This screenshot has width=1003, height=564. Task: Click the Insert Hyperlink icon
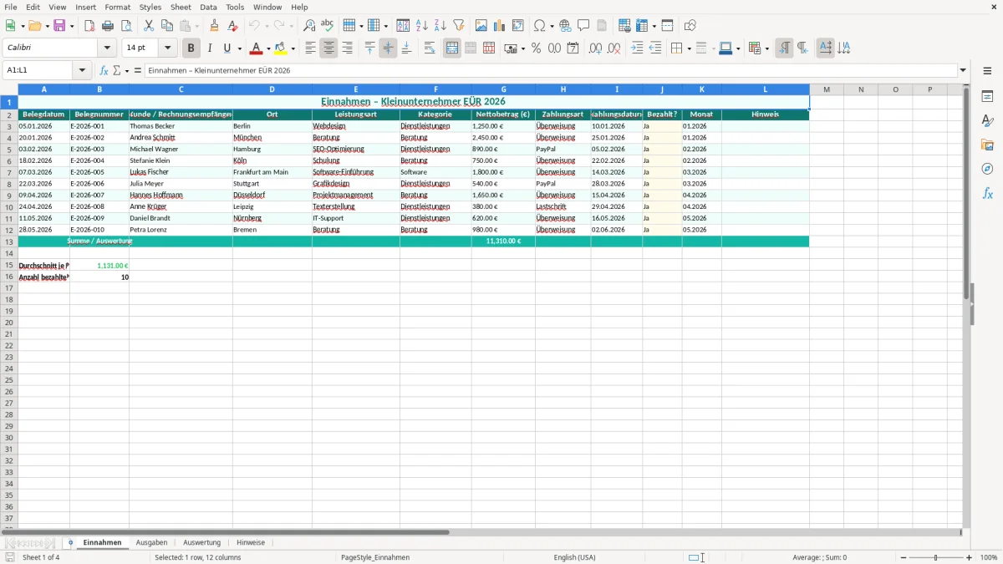tap(566, 26)
